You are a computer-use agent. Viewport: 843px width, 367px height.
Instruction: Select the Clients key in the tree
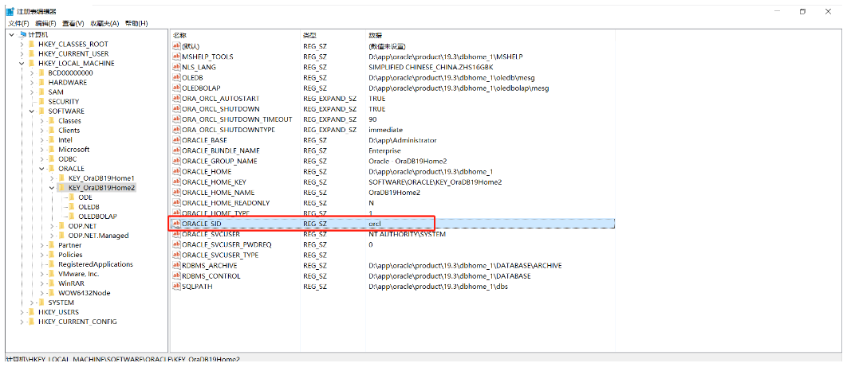pos(69,131)
